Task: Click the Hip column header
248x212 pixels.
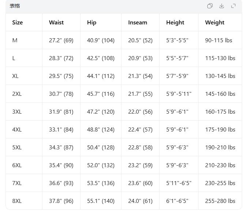Action: pyautogui.click(x=92, y=23)
